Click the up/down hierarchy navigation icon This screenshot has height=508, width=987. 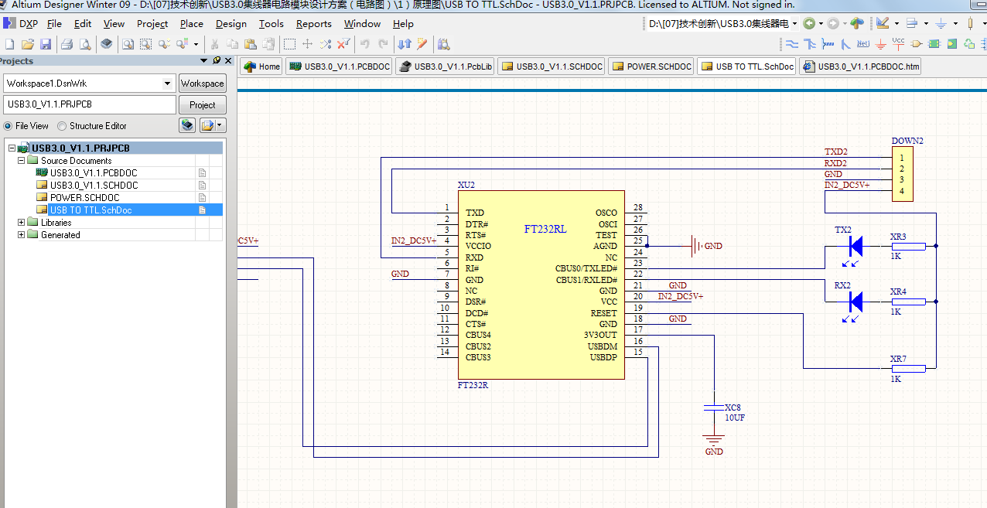pos(403,44)
